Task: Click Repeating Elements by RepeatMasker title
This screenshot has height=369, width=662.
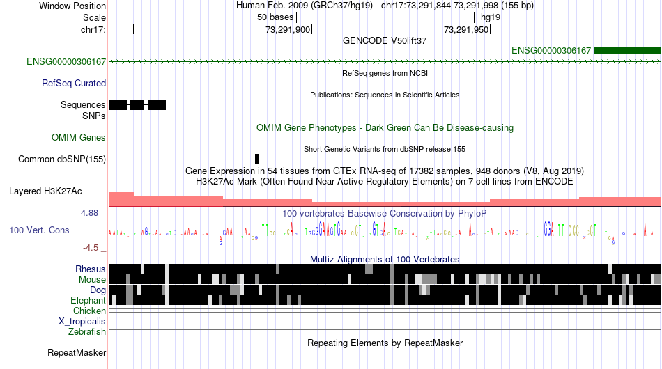Action: (385, 343)
